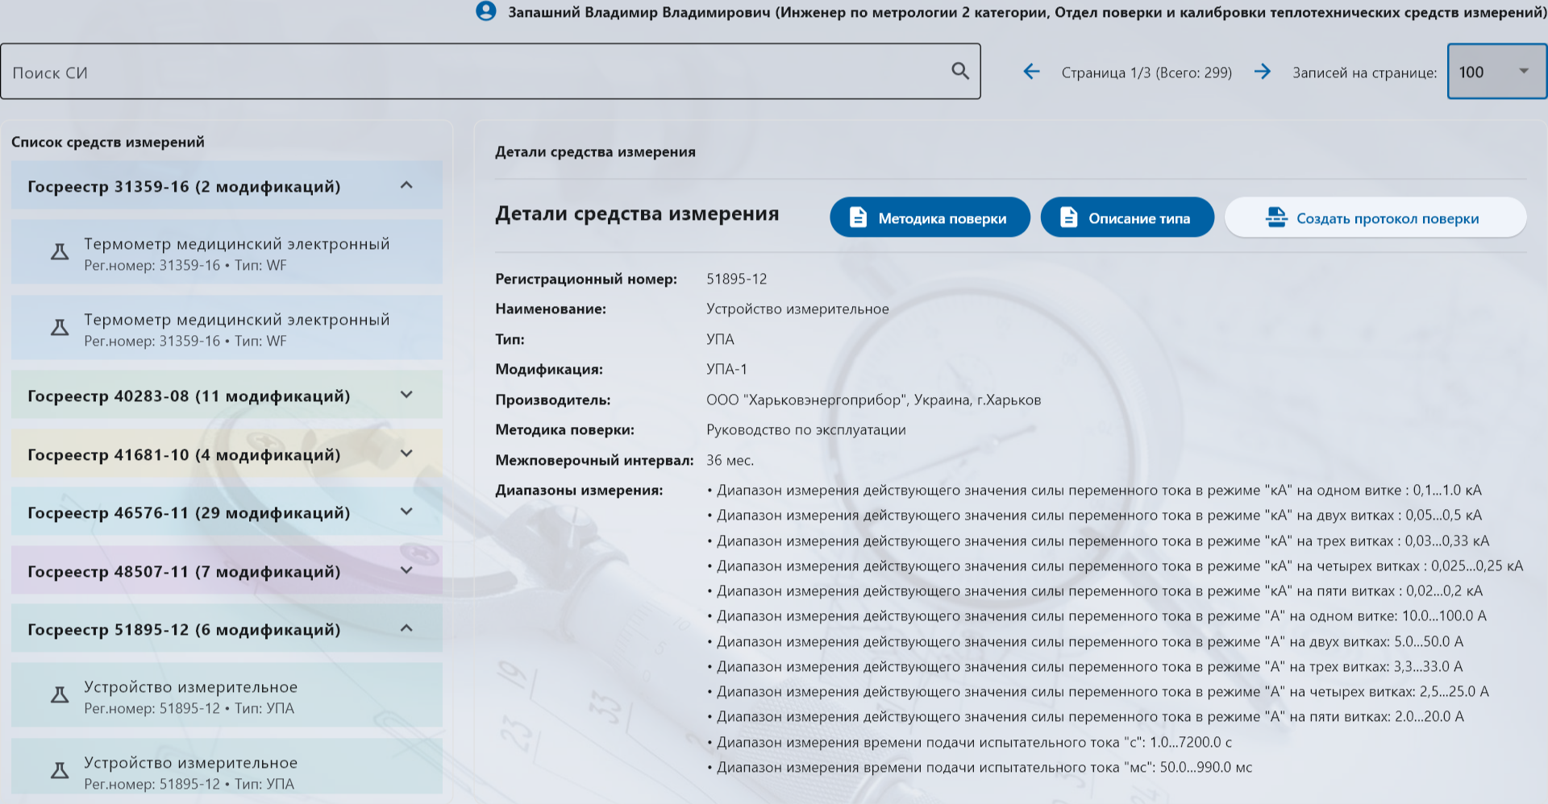Viewport: 1548px width, 804px height.
Task: Click the search magnifier icon
Action: pos(959,71)
